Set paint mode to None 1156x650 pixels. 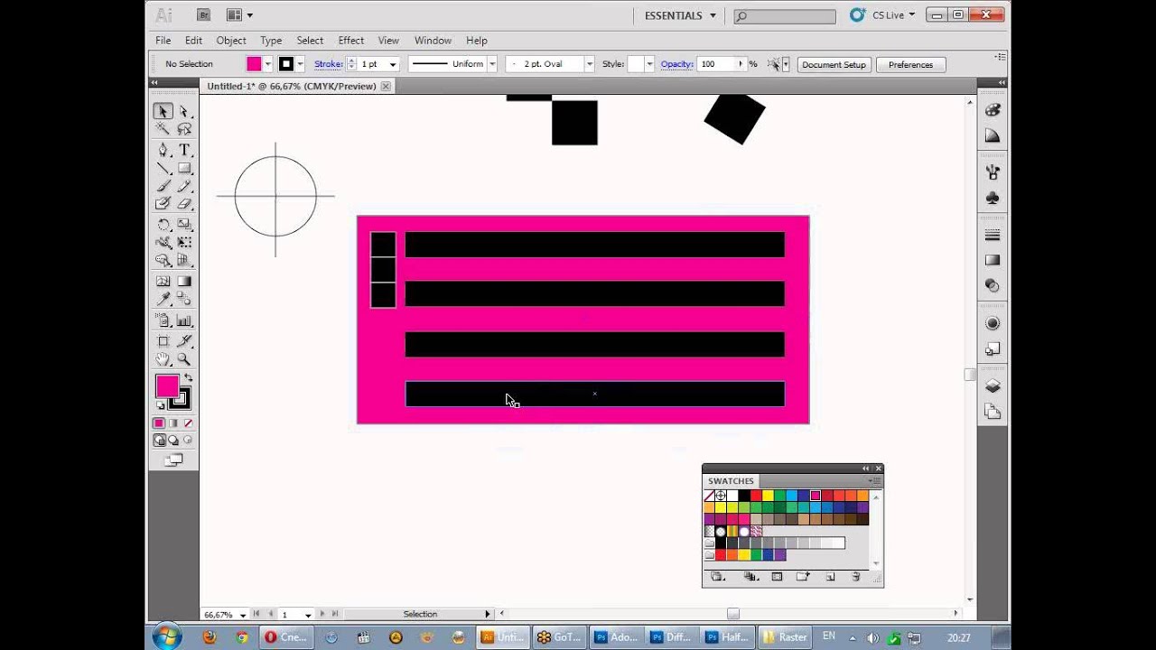(x=188, y=423)
